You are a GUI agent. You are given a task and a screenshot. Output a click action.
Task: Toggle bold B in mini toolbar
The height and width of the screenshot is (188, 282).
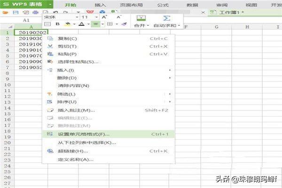57,24
